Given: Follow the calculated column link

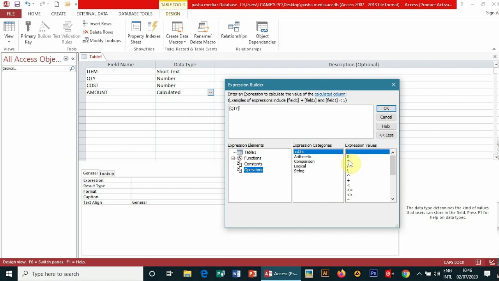Looking at the screenshot, I should coord(330,94).
